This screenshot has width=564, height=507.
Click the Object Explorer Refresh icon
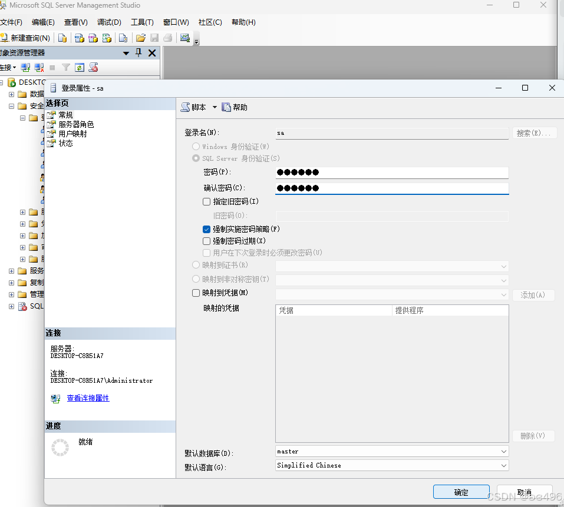click(x=80, y=67)
